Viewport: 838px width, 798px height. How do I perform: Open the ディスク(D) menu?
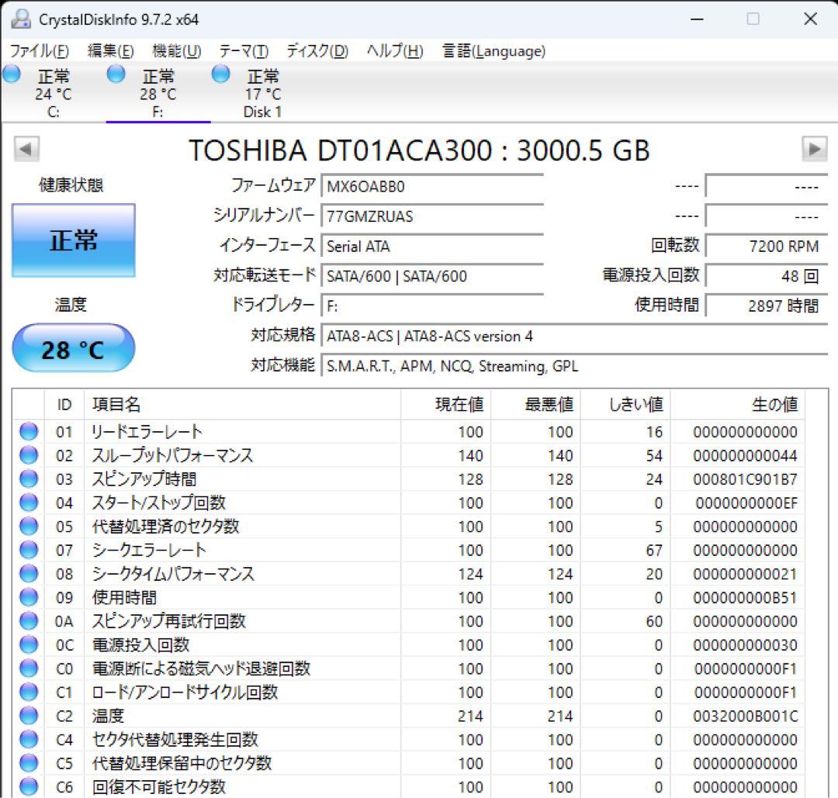coord(317,51)
